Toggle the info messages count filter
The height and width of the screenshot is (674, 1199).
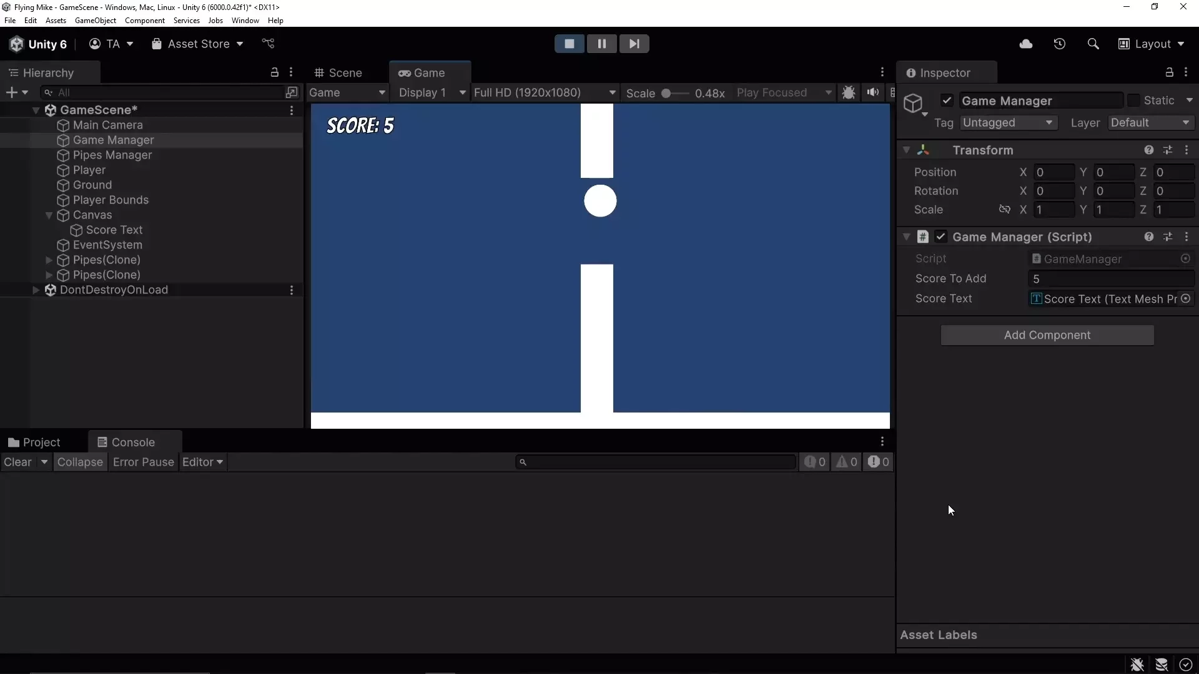[815, 462]
